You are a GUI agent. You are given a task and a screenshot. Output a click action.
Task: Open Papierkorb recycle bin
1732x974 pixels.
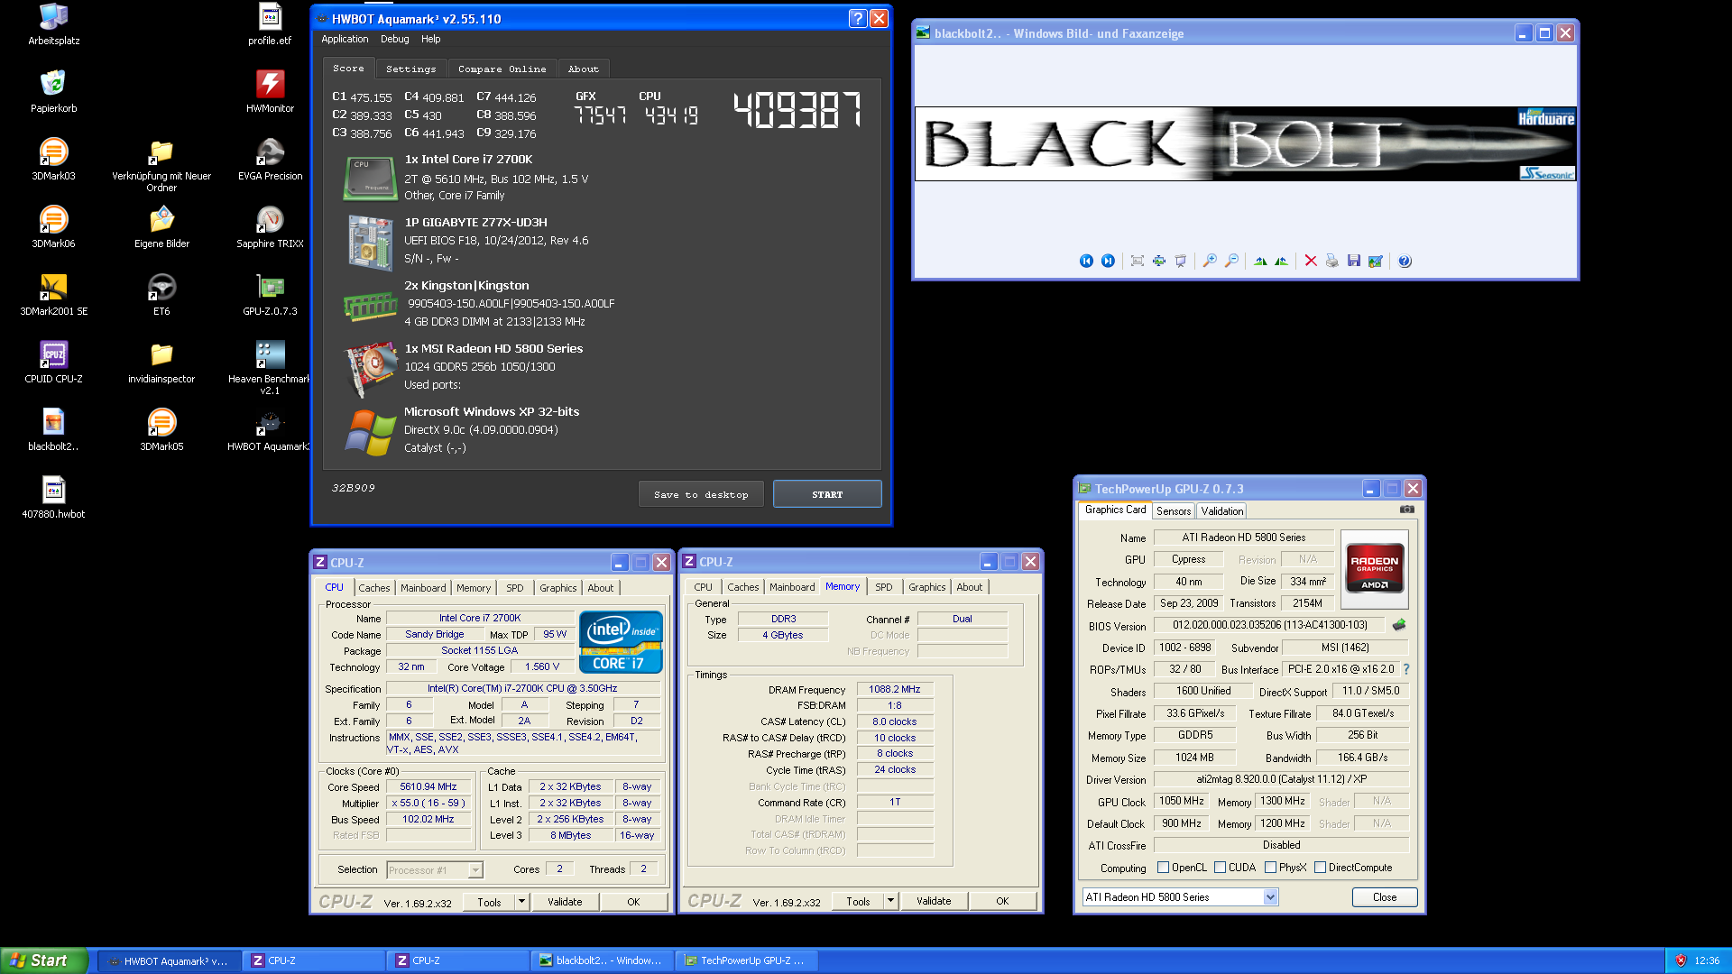tap(53, 91)
